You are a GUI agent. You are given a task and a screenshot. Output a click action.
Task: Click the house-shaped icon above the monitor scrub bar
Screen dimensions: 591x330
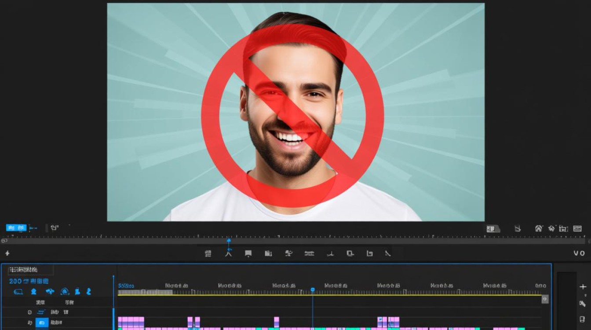[x=539, y=228]
